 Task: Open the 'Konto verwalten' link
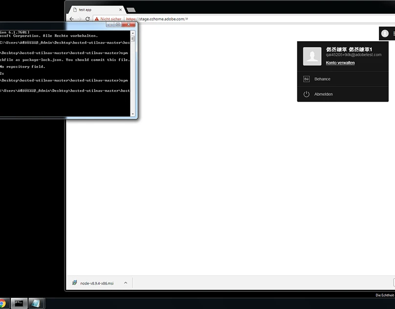click(340, 63)
